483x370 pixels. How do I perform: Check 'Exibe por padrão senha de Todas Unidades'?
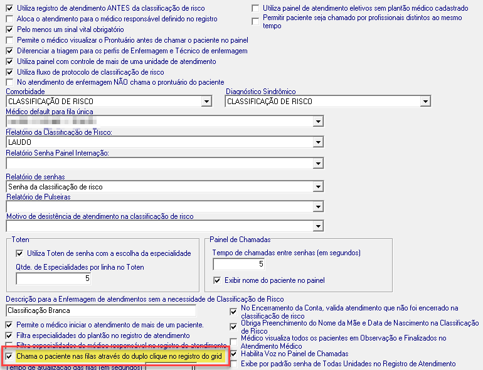(x=233, y=364)
